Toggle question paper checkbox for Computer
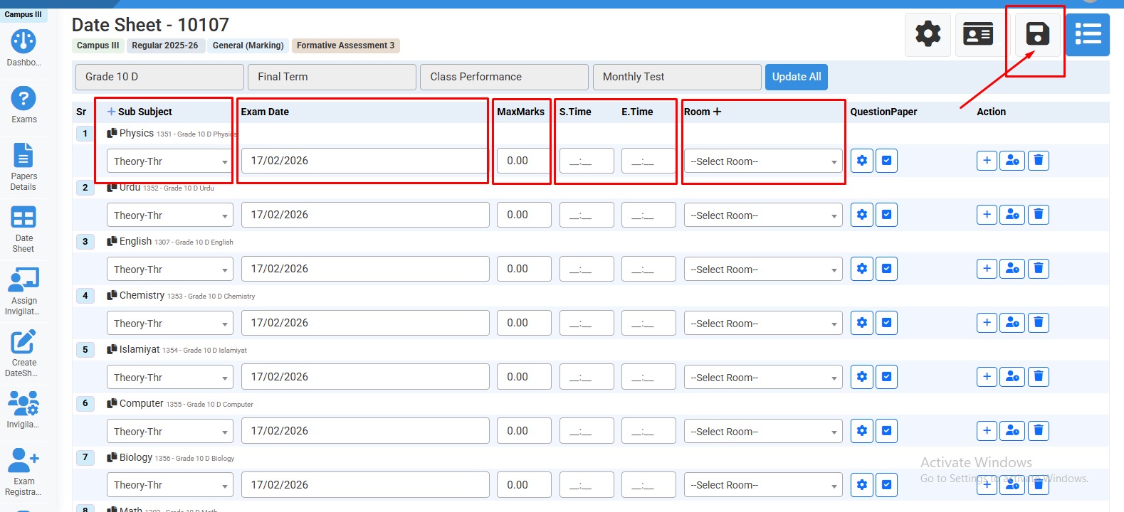Viewport: 1124px width, 512px height. [x=886, y=431]
